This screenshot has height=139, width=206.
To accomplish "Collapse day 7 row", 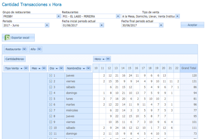I will pos(51,111).
